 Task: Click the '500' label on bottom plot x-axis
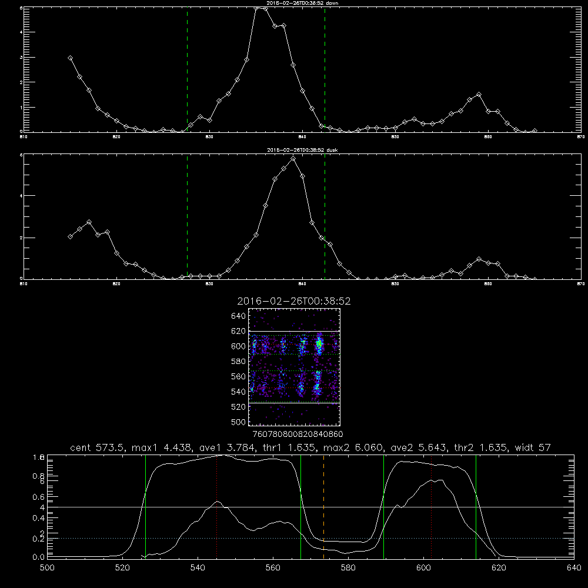47,568
